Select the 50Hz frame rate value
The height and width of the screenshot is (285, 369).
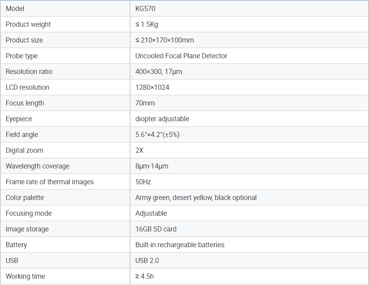(x=143, y=182)
